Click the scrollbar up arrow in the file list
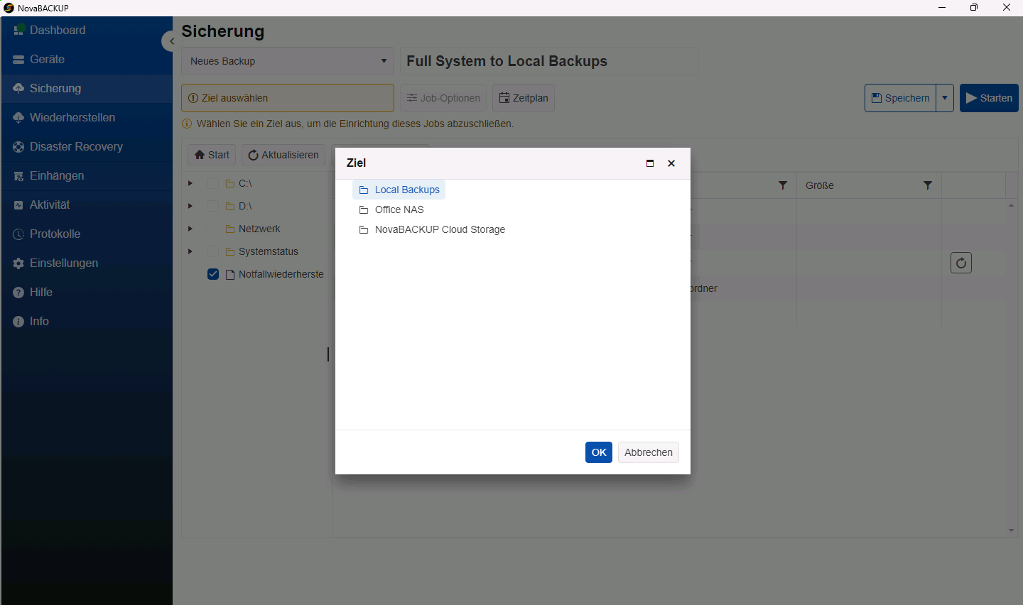This screenshot has height=605, width=1023. point(1011,205)
